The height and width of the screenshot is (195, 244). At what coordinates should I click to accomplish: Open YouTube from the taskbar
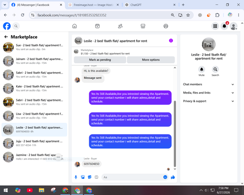click(x=30, y=190)
